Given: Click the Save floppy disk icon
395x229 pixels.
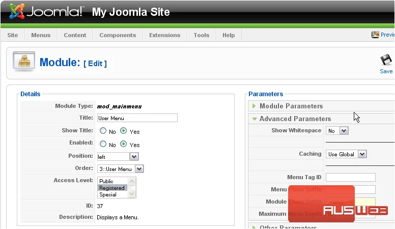Looking at the screenshot, I should (x=386, y=61).
